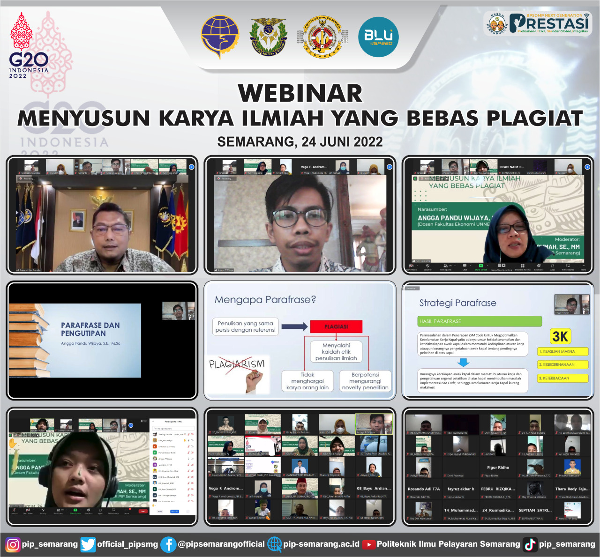Select the Strategi Parafrase slide
600x557 pixels.
(x=498, y=341)
